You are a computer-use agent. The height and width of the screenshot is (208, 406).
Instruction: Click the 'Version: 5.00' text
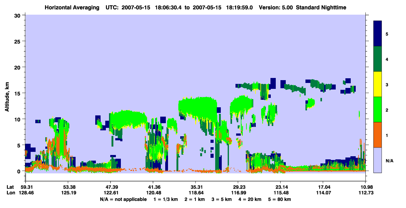276,7
